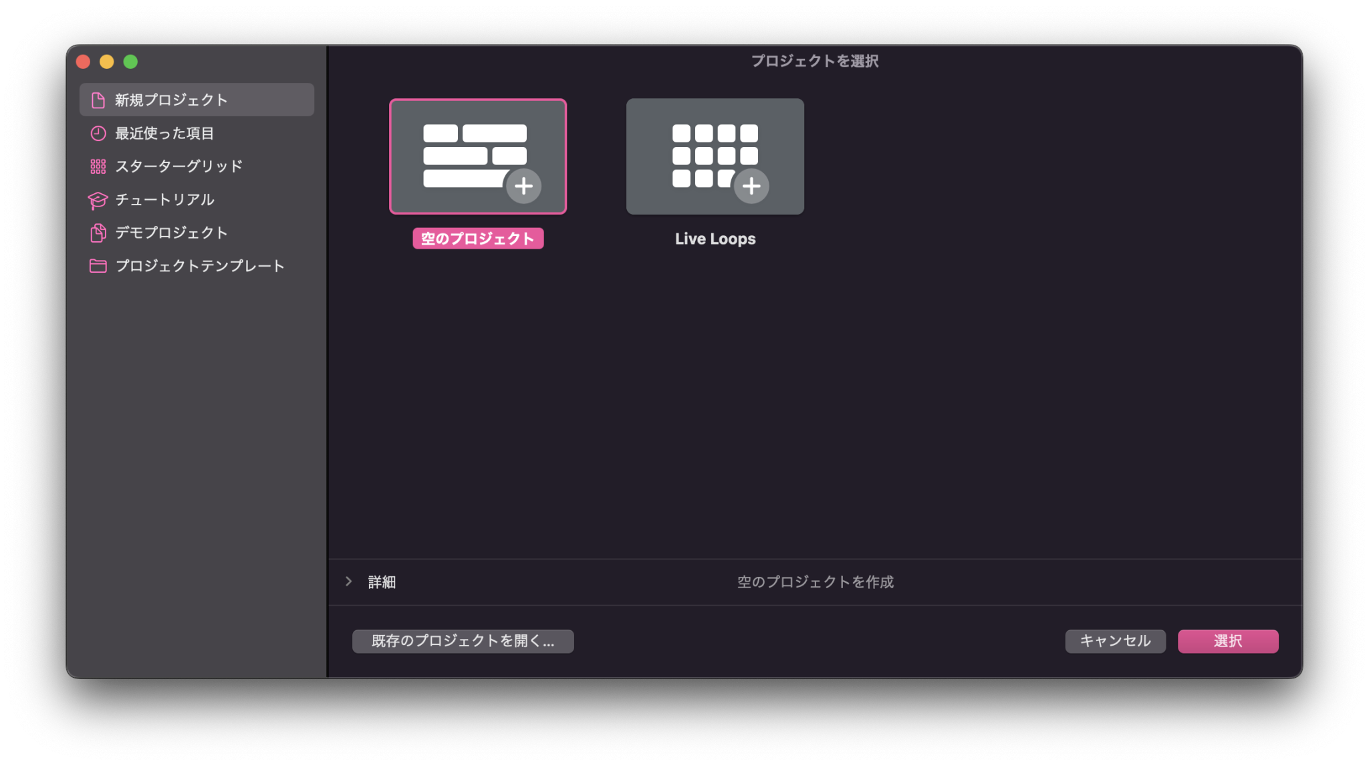Click the プロジェクトテンプレート folder icon
The image size is (1369, 766).
point(98,265)
